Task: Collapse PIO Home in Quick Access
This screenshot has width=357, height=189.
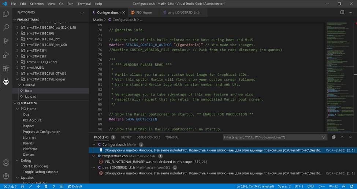Action: [x=17, y=109]
